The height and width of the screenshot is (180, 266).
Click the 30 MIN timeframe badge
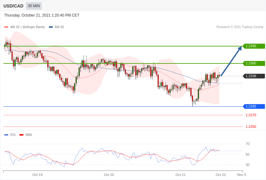pos(34,6)
